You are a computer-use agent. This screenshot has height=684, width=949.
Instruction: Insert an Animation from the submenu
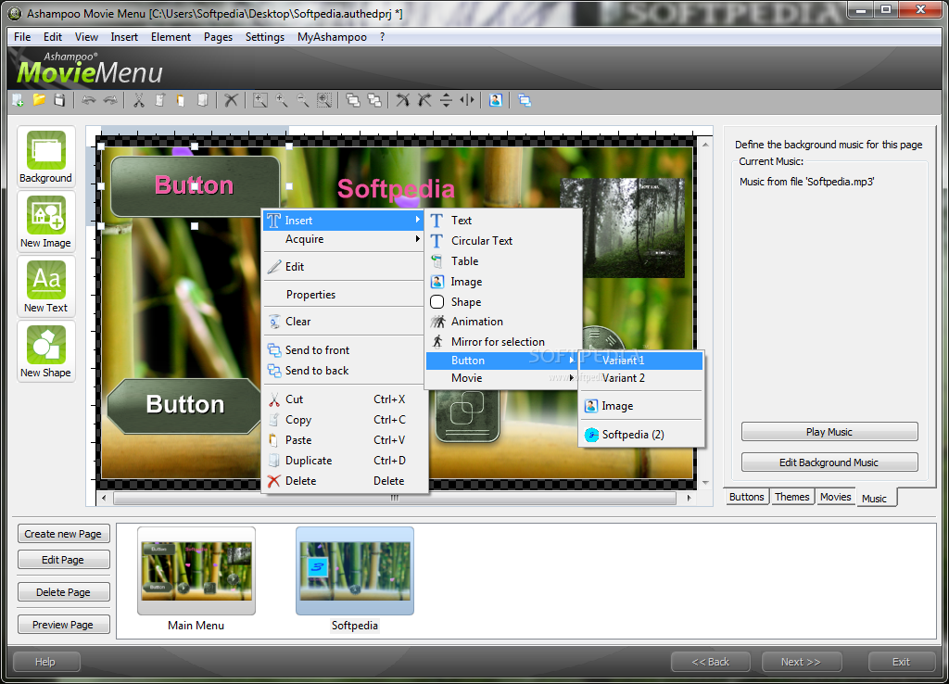tap(503, 322)
